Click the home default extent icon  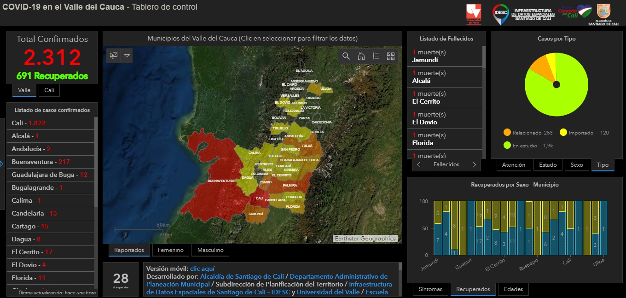click(x=360, y=56)
